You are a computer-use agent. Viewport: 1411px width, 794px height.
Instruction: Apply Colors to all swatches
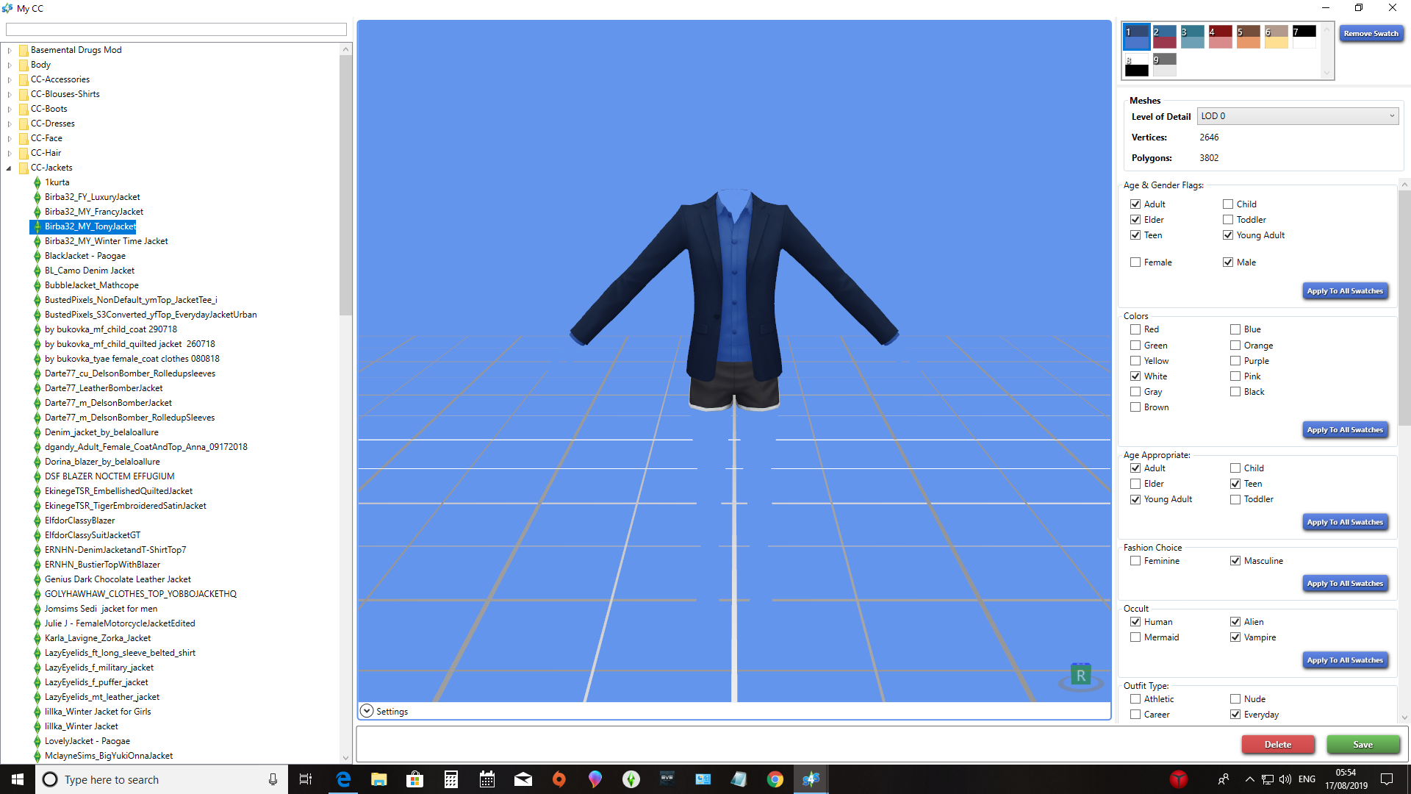pos(1345,430)
